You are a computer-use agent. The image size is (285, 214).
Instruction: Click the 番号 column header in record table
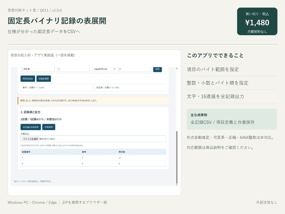[x=84, y=152]
